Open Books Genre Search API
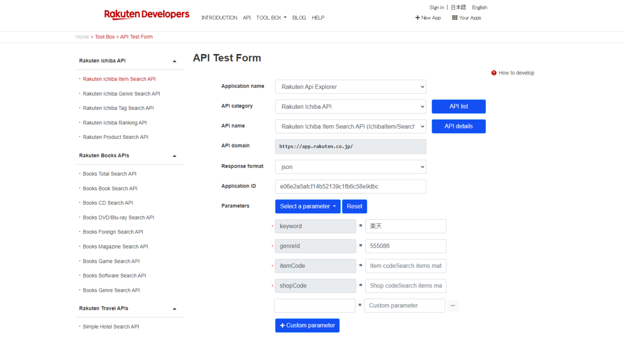 point(111,290)
